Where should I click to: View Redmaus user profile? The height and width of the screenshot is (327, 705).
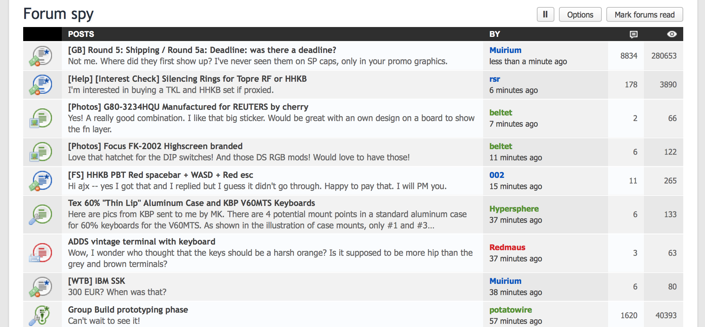507,247
